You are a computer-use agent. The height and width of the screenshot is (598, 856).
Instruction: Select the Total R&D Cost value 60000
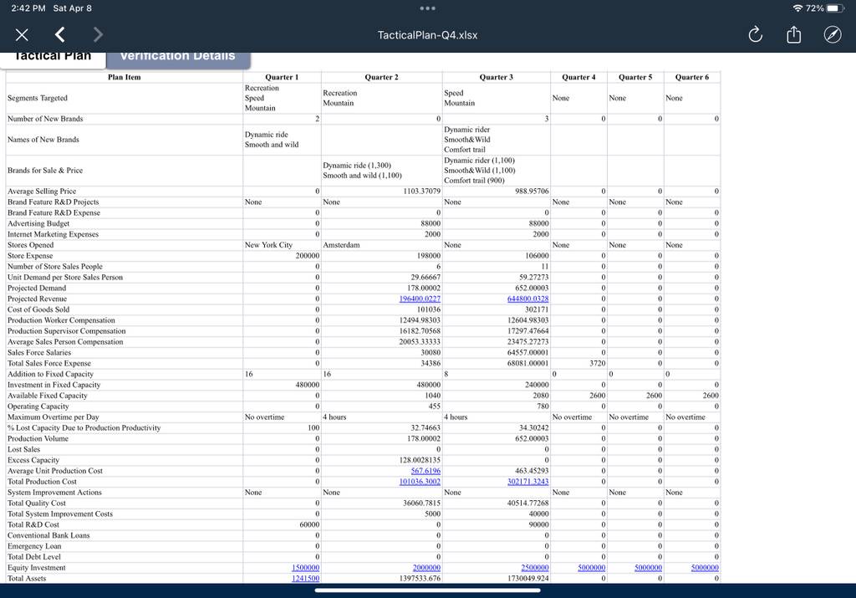click(x=309, y=525)
